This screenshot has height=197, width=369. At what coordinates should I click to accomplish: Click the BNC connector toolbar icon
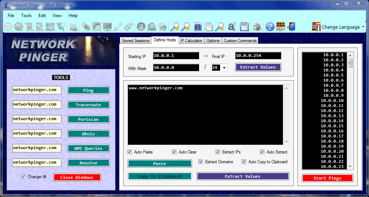coord(129,26)
